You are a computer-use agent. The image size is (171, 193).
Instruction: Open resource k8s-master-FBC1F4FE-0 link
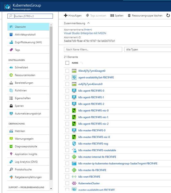(92, 130)
